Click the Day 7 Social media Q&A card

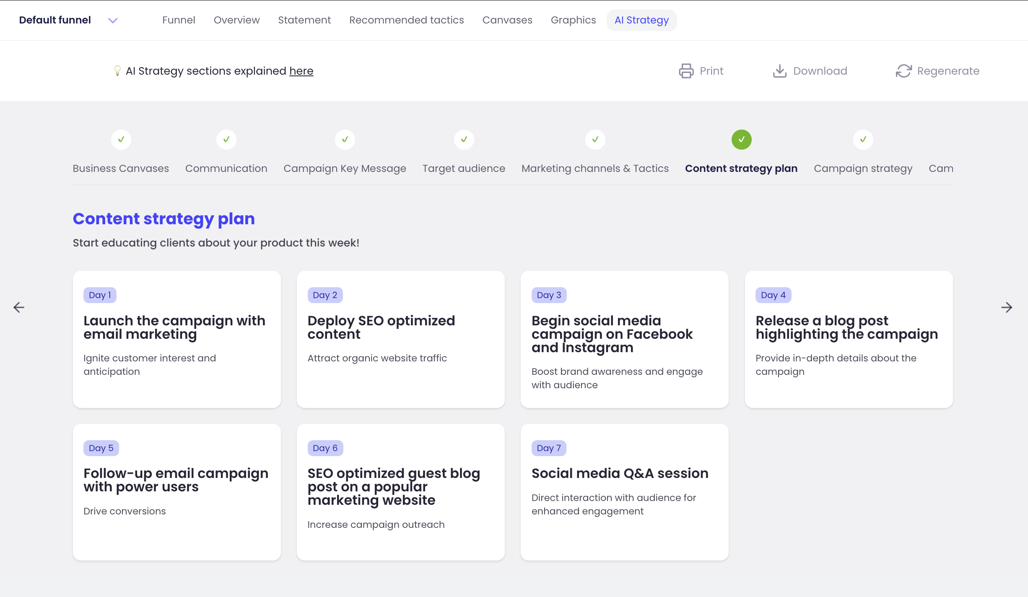pos(624,492)
